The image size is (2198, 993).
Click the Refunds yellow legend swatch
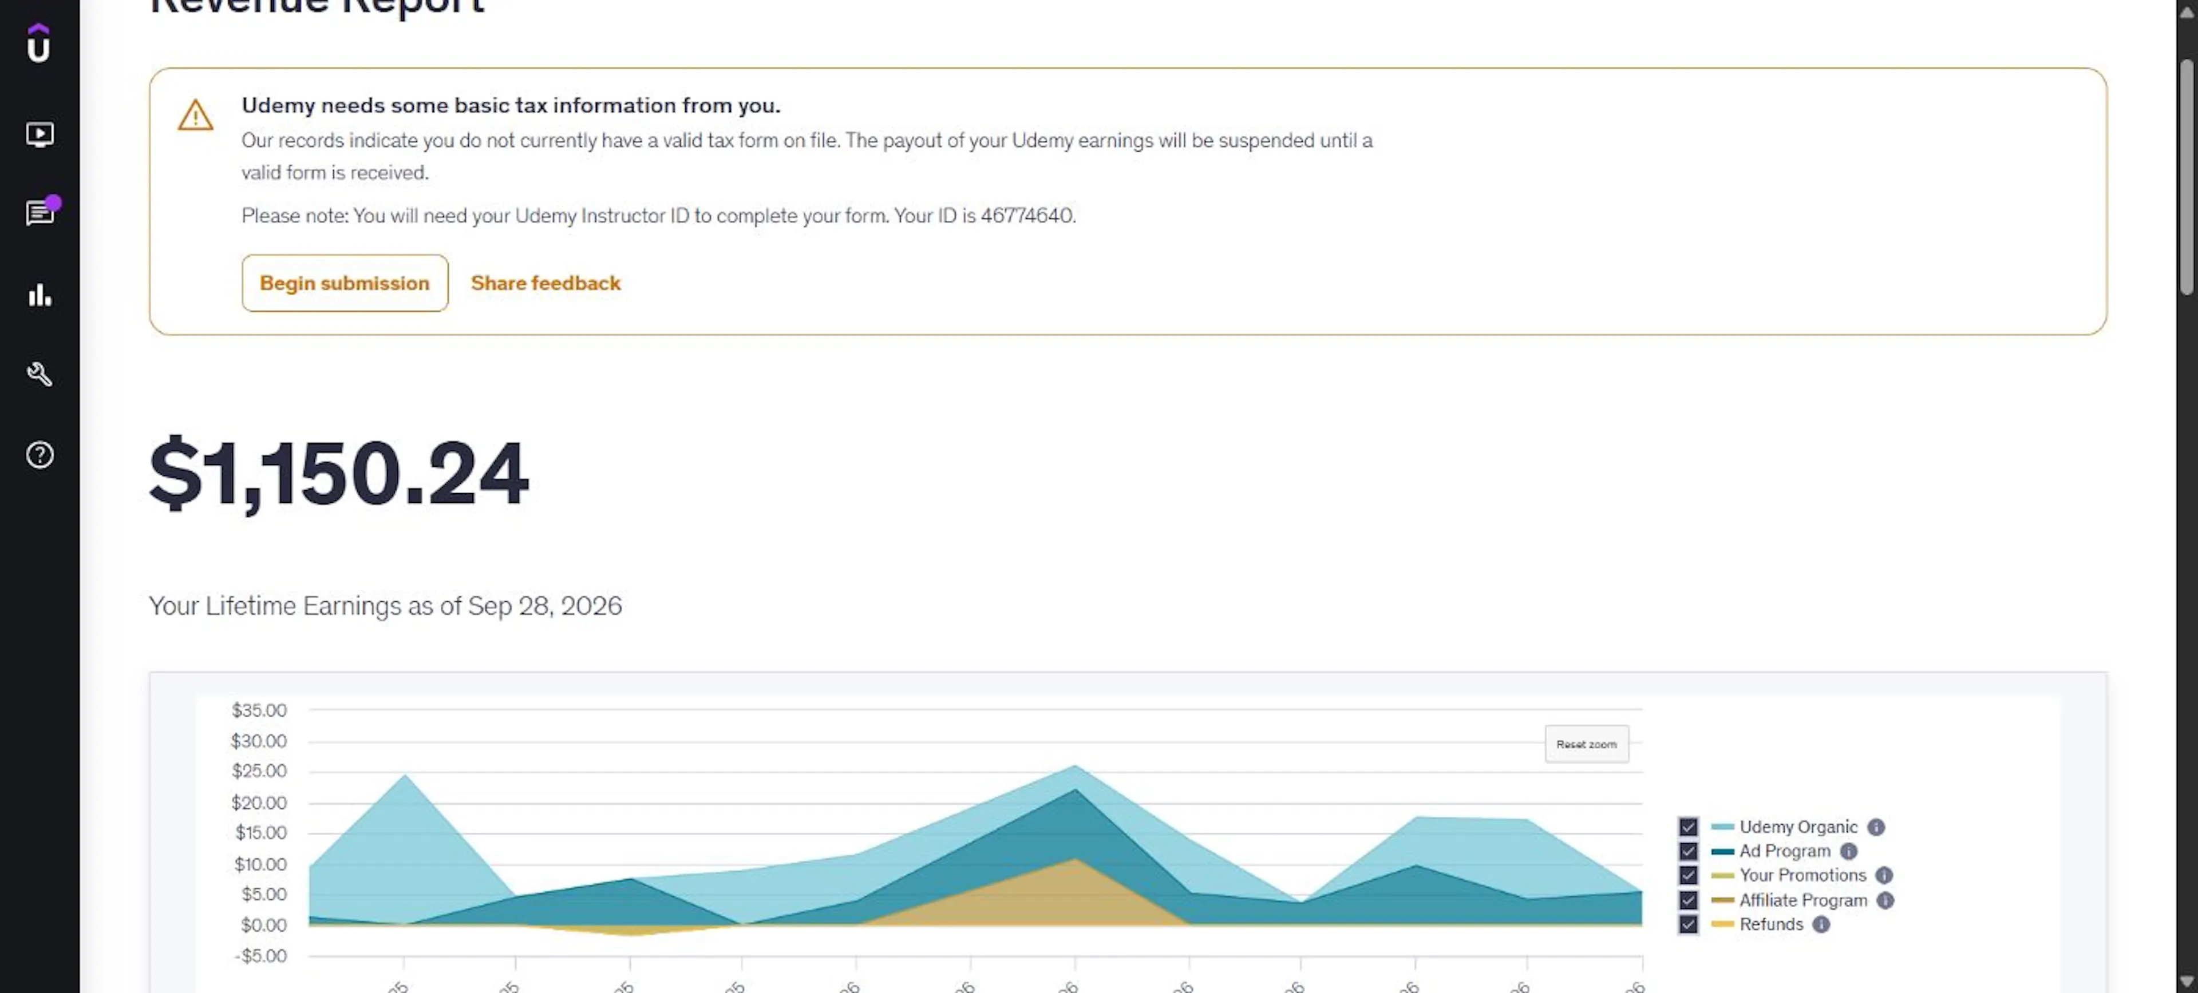coord(1722,924)
